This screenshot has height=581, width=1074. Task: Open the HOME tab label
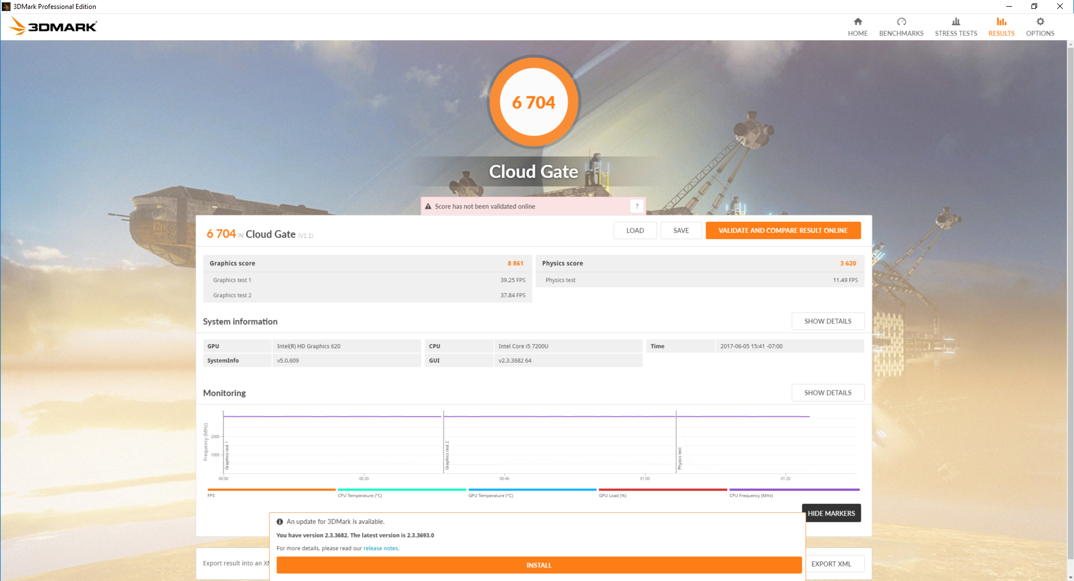point(858,34)
